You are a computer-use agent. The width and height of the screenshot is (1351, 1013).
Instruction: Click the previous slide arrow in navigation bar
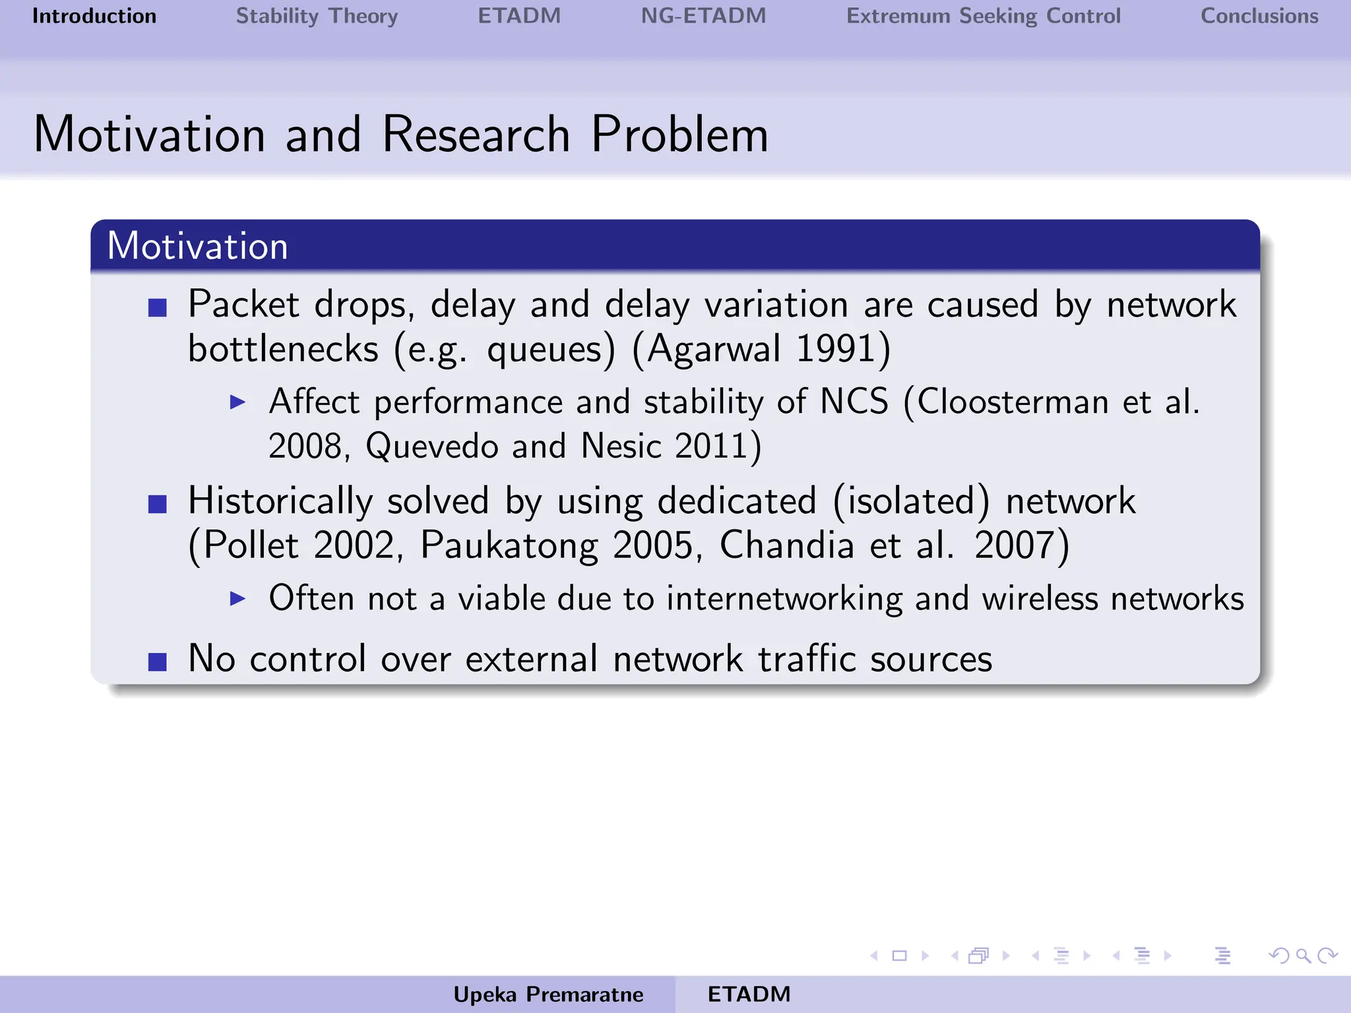tap(874, 956)
